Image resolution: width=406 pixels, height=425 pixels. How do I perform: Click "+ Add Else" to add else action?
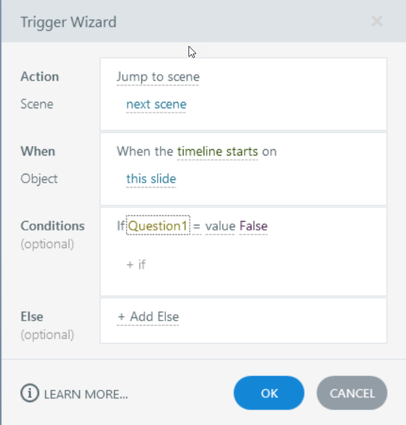pyautogui.click(x=148, y=317)
